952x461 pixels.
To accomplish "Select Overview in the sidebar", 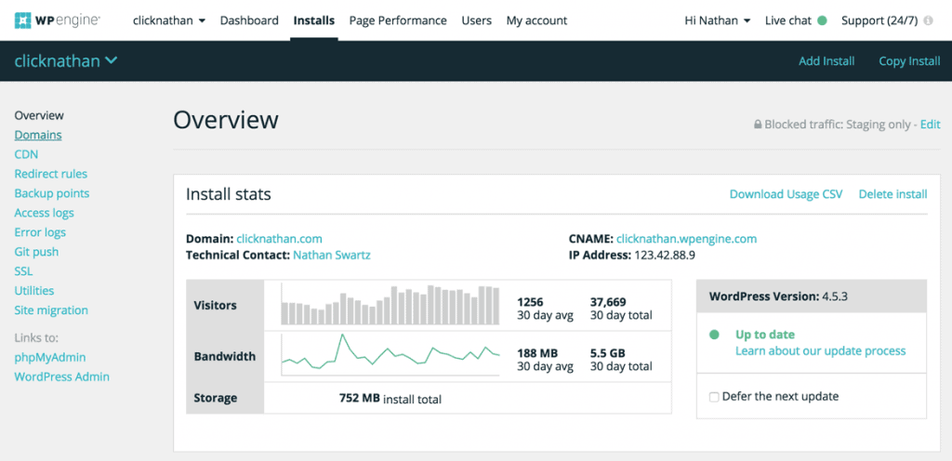I will pyautogui.click(x=39, y=115).
